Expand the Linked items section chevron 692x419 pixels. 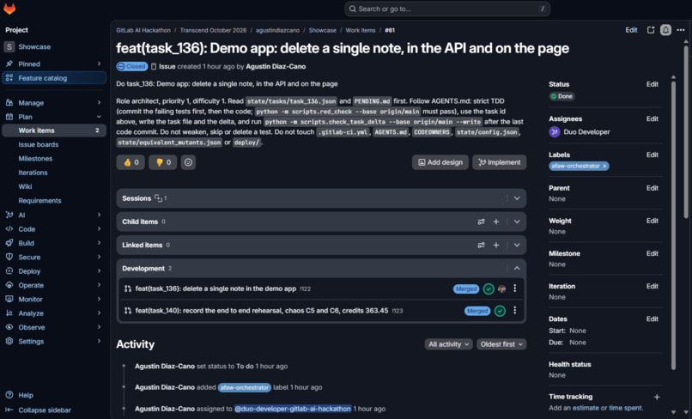(x=517, y=245)
